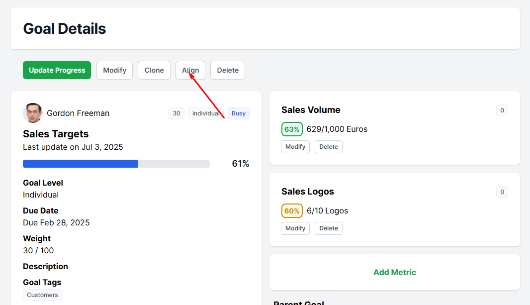Click the Goal Details page heading
The image size is (530, 305).
65,29
